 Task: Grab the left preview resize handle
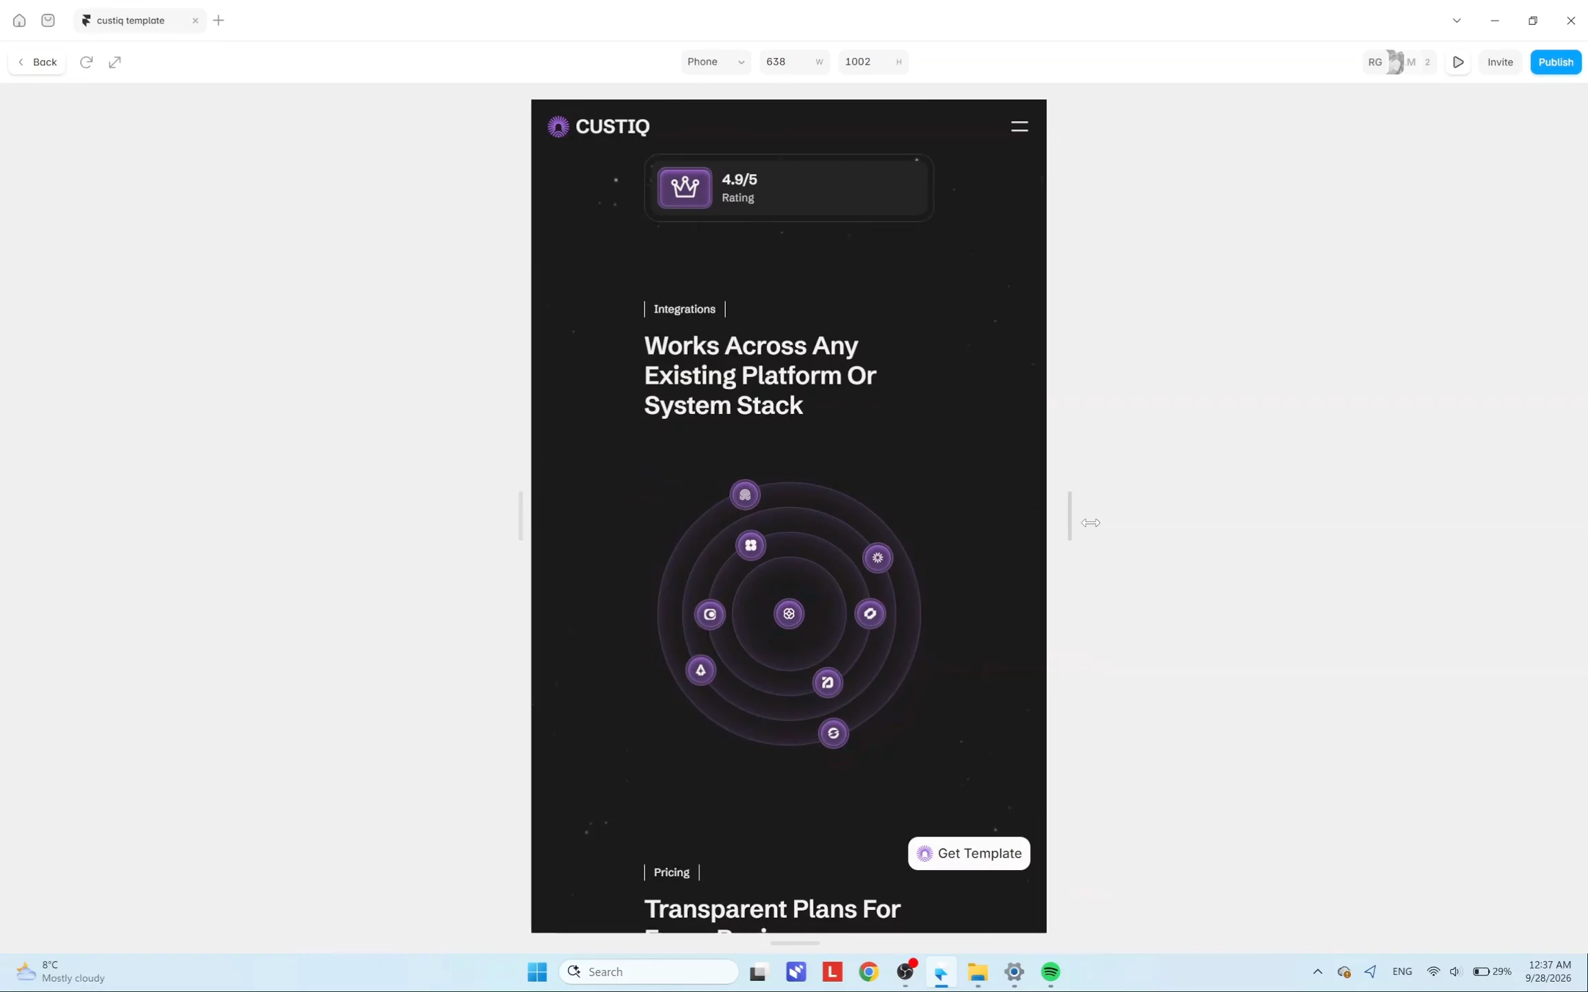(520, 516)
